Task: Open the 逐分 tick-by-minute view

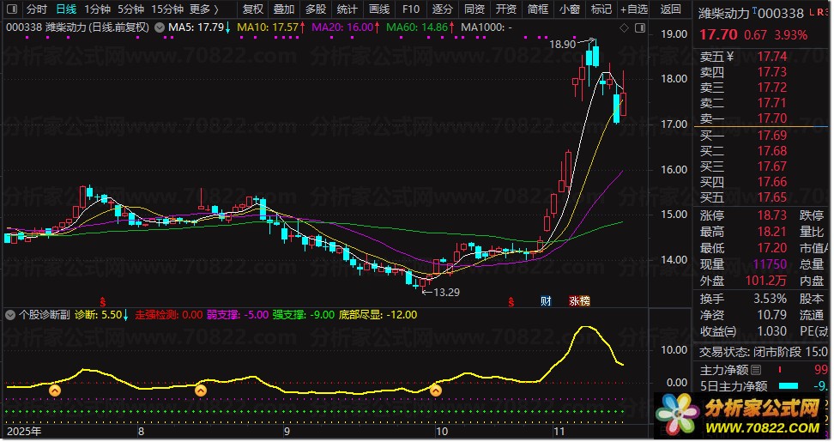Action: pyautogui.click(x=443, y=9)
